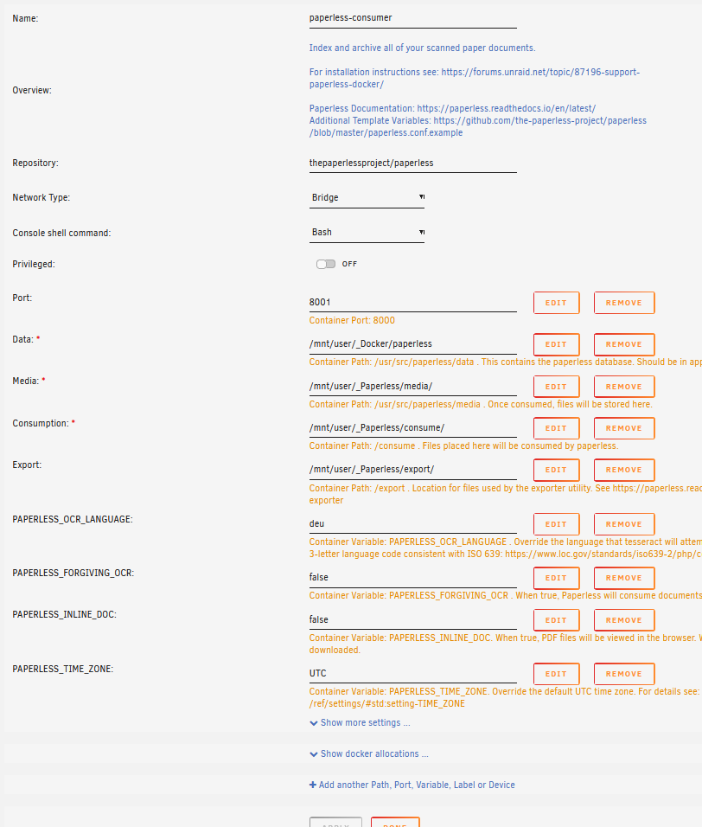
Task: Click the Paperless Documentation overview line
Action: [452, 109]
